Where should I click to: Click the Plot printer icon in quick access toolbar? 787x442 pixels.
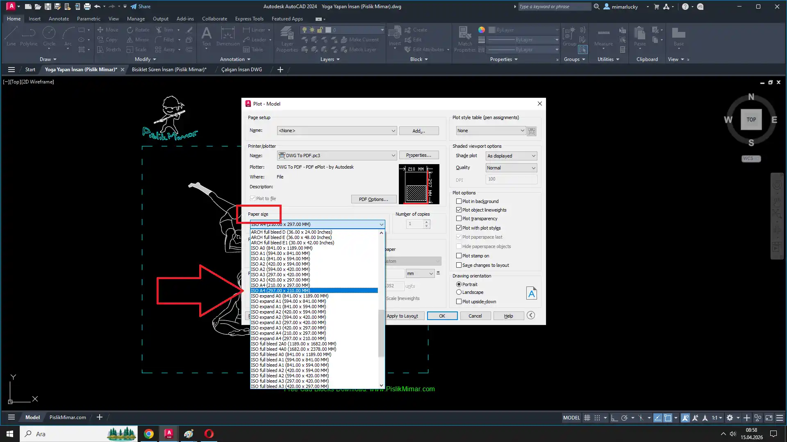(87, 7)
